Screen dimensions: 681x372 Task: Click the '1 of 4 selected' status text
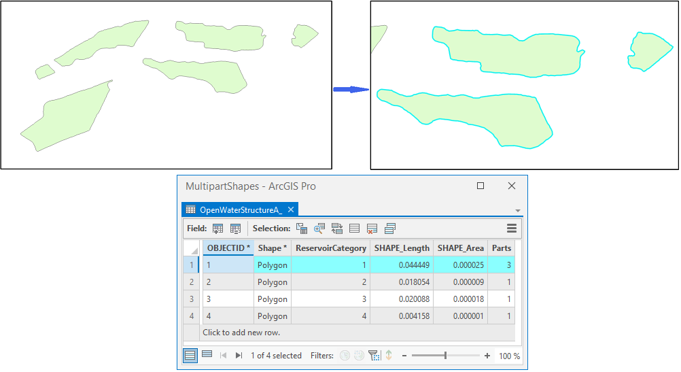(x=276, y=356)
